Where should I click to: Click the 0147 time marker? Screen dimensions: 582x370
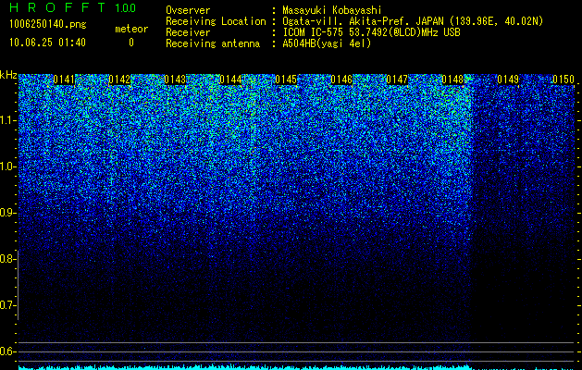pyautogui.click(x=397, y=80)
